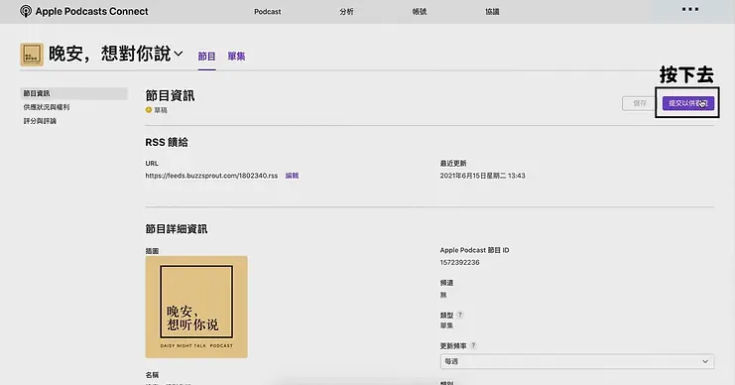Open the 帳號 account menu
The image size is (735, 385).
point(419,12)
